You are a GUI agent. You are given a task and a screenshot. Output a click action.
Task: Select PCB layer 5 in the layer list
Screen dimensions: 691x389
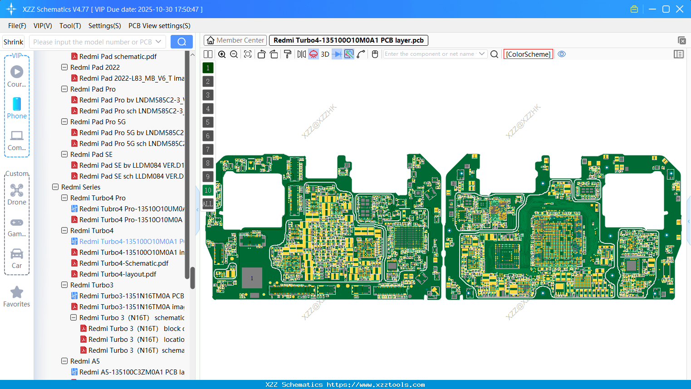[208, 122]
